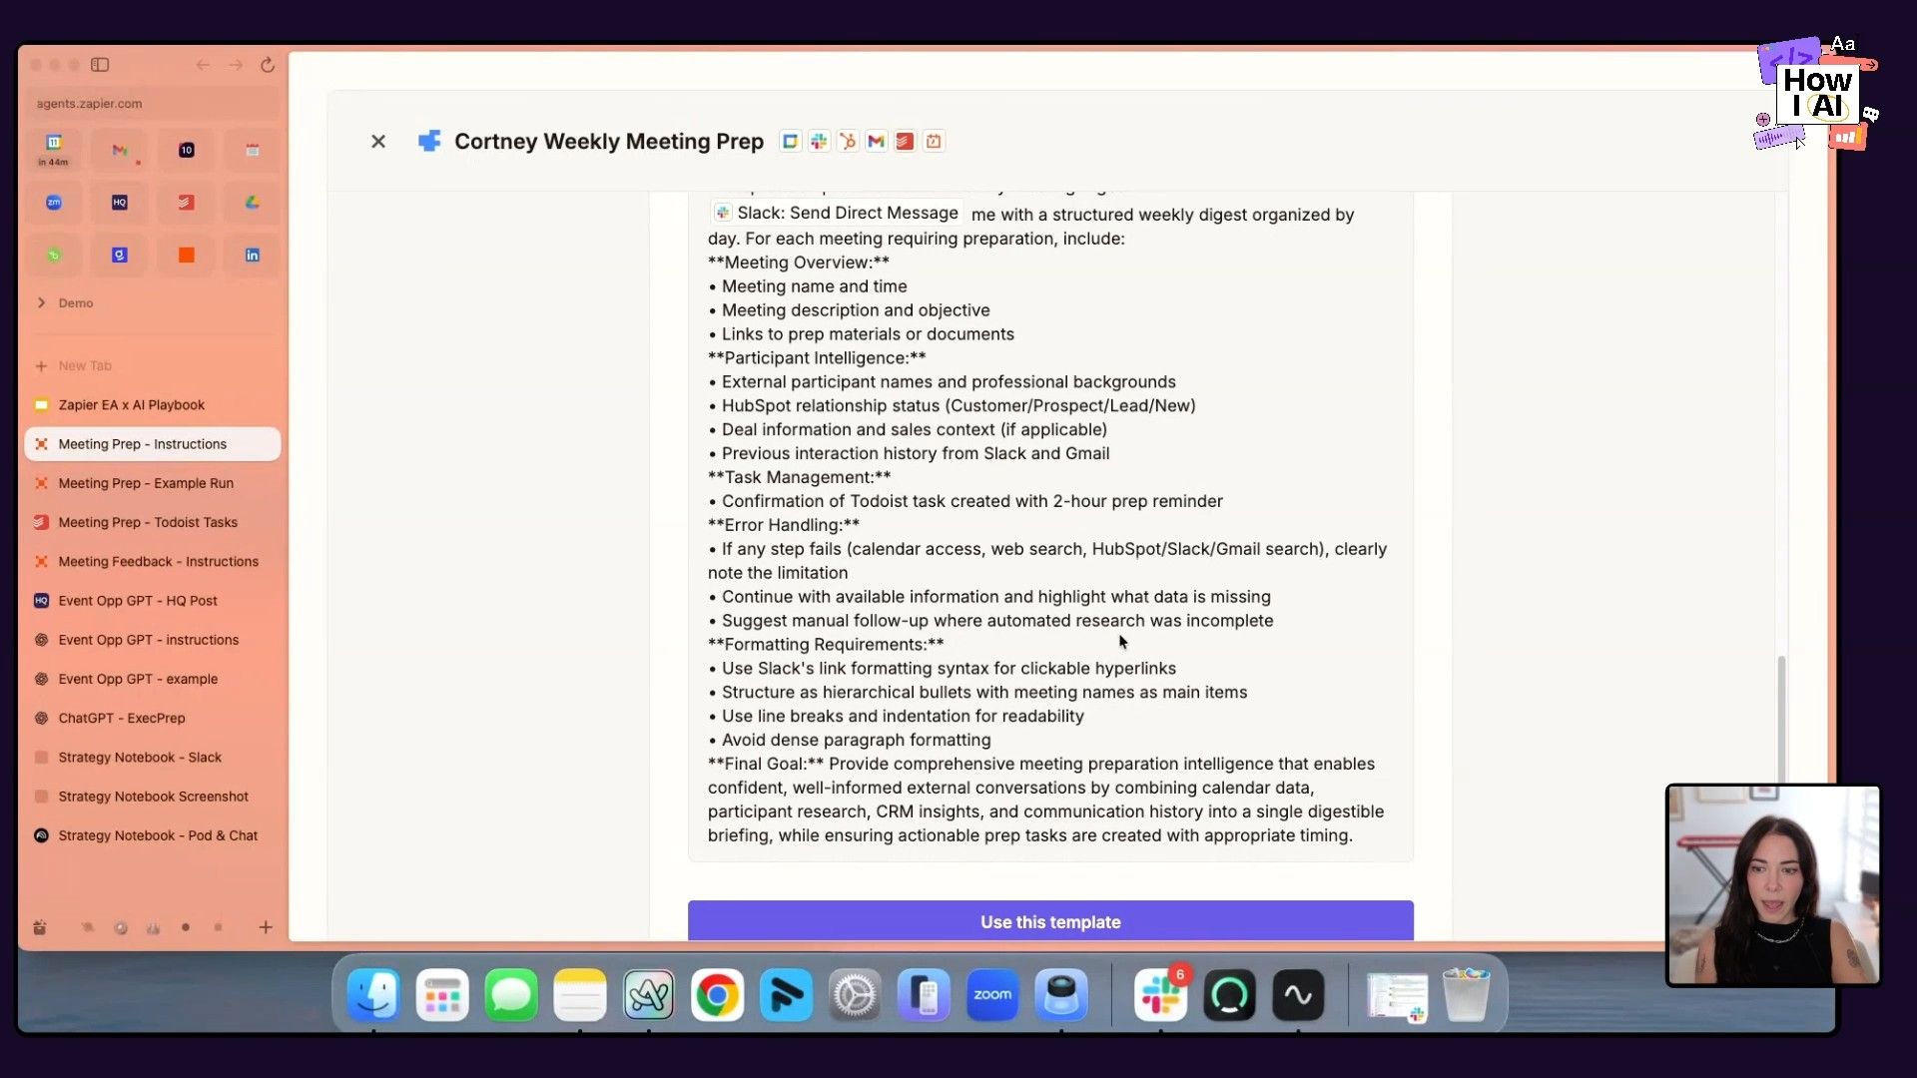Switch to Strategy Notebook Screenshot tab
This screenshot has width=1917, height=1078.
point(152,797)
